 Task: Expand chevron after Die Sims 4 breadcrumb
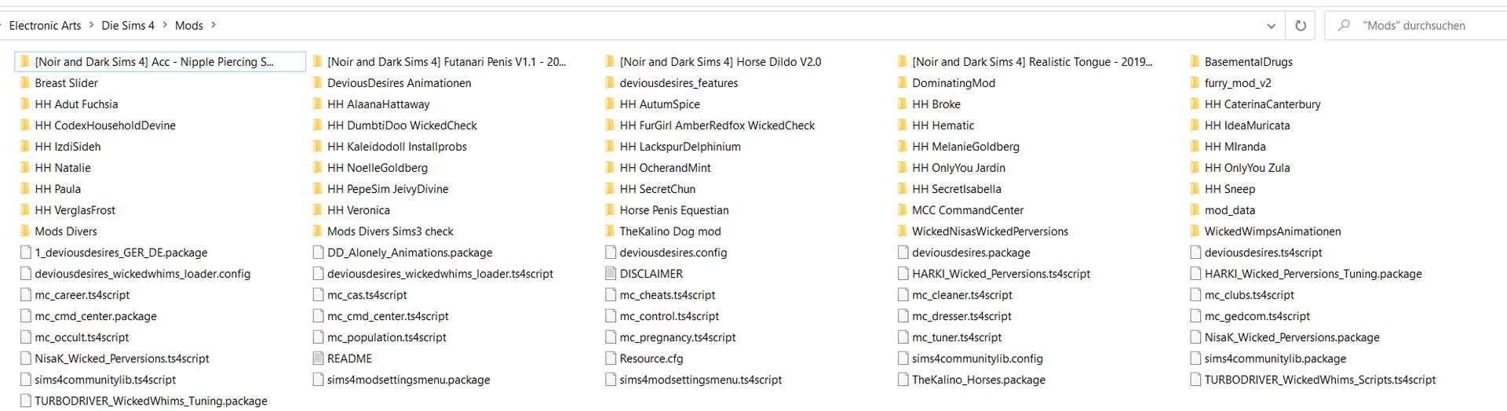[x=165, y=26]
